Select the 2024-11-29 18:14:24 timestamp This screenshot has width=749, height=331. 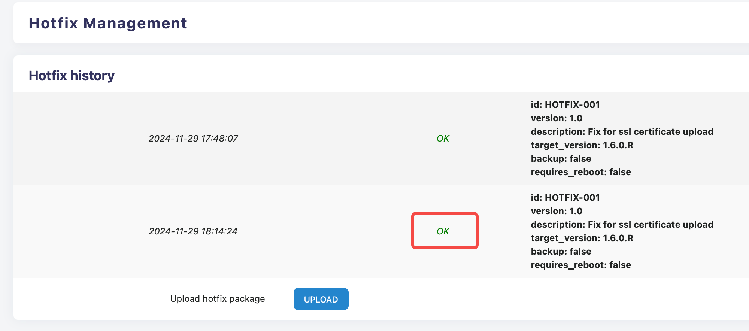pyautogui.click(x=193, y=231)
